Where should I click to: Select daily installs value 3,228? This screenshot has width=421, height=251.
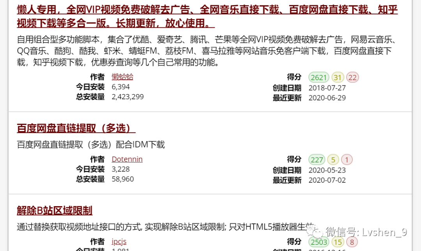(120, 169)
